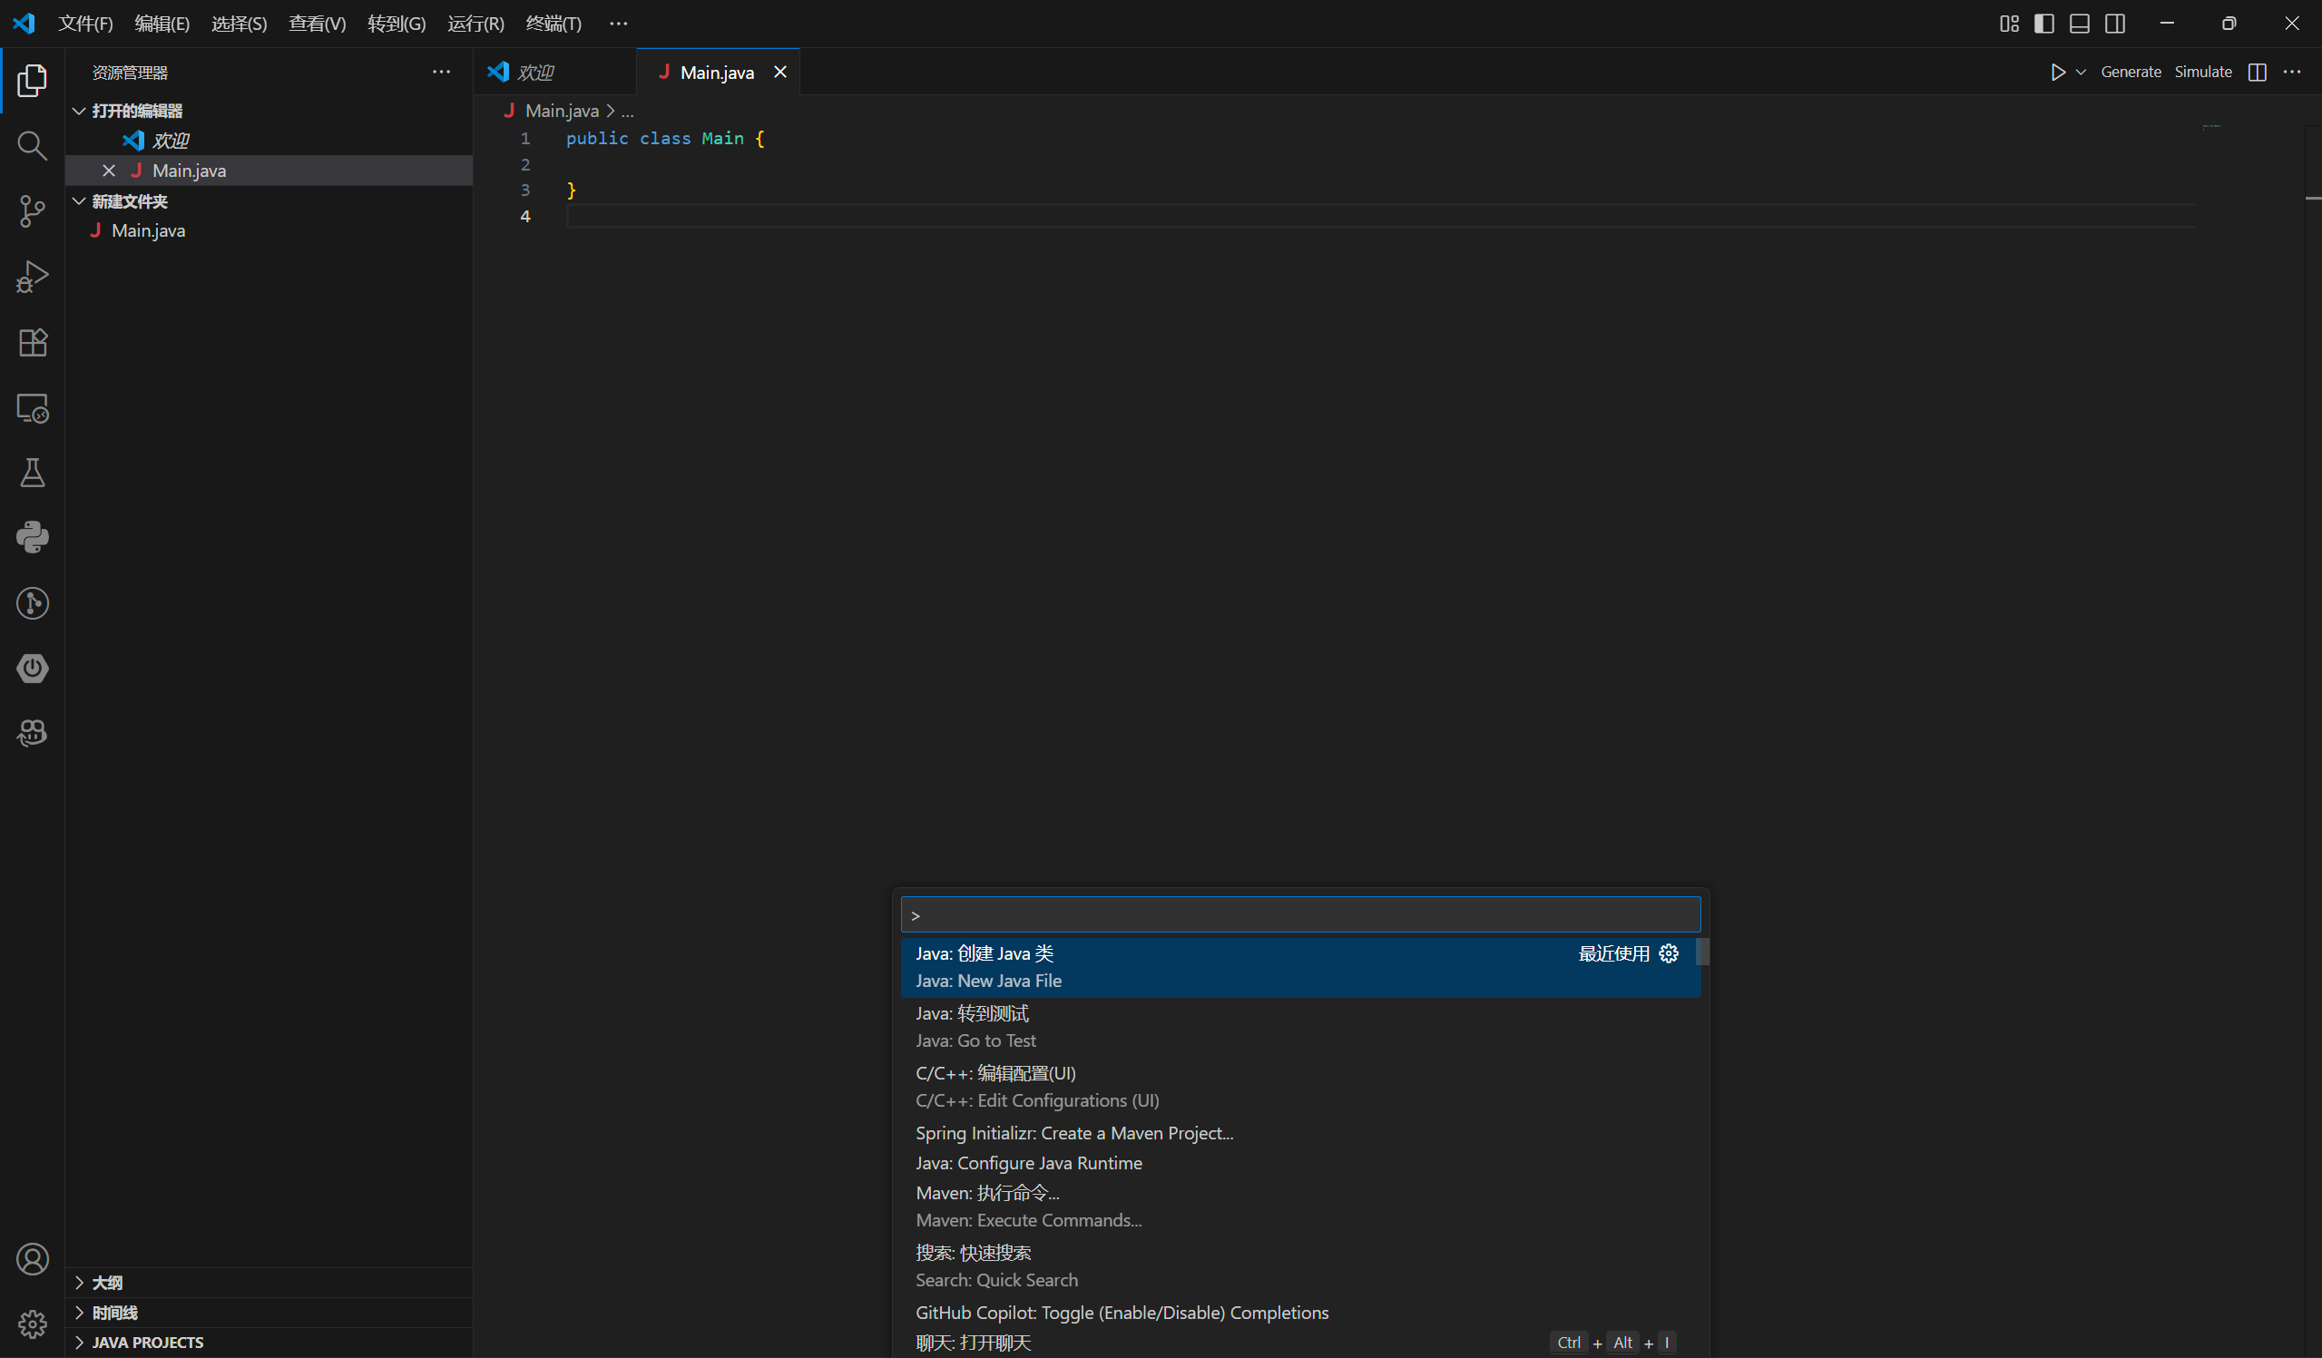The height and width of the screenshot is (1358, 2322).
Task: Expand the JAVA PROJECTS section
Action: pyautogui.click(x=147, y=1343)
